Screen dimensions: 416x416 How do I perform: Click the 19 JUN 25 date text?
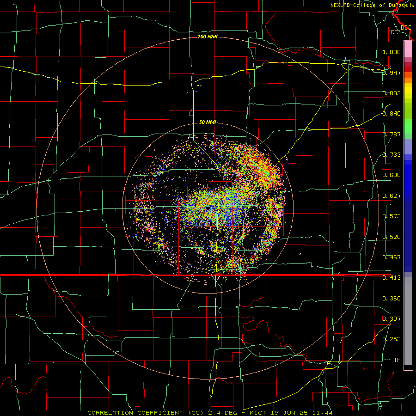click(x=289, y=413)
